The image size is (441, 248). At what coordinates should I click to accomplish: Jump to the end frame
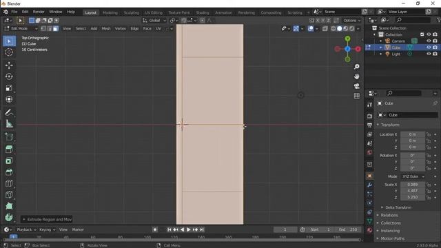point(202,229)
